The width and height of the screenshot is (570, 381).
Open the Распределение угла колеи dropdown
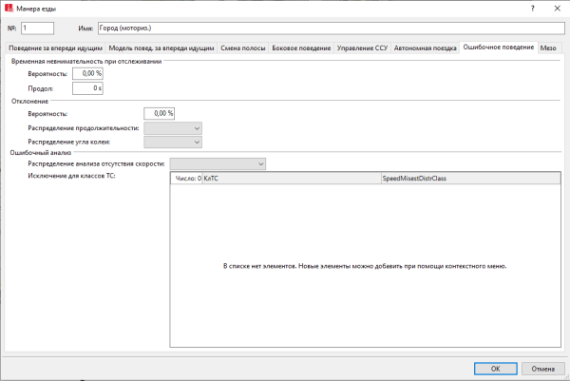point(173,142)
